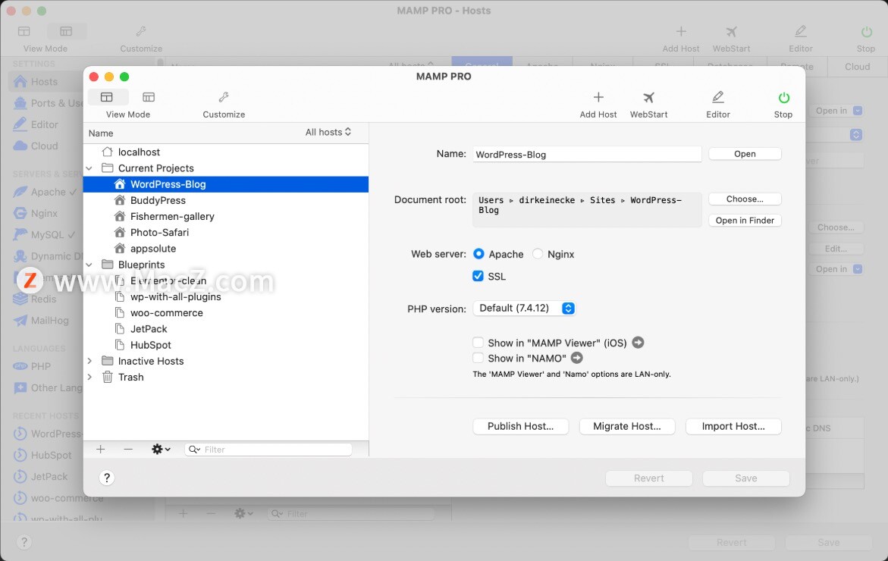Click the Add Host plus icon in front window
The image size is (888, 561).
[598, 97]
